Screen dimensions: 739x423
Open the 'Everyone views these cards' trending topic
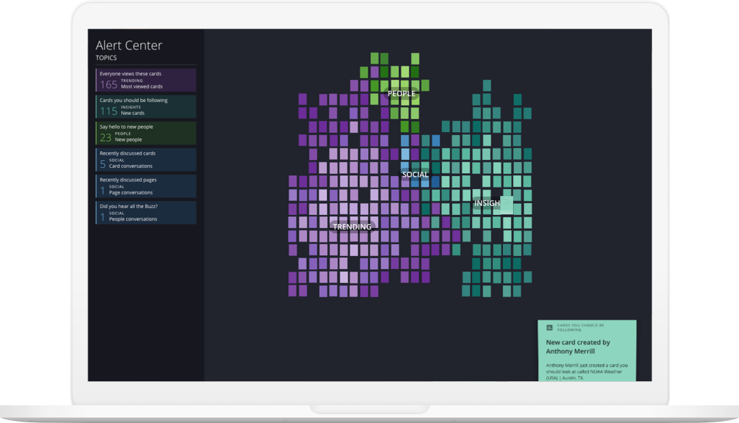coord(146,80)
